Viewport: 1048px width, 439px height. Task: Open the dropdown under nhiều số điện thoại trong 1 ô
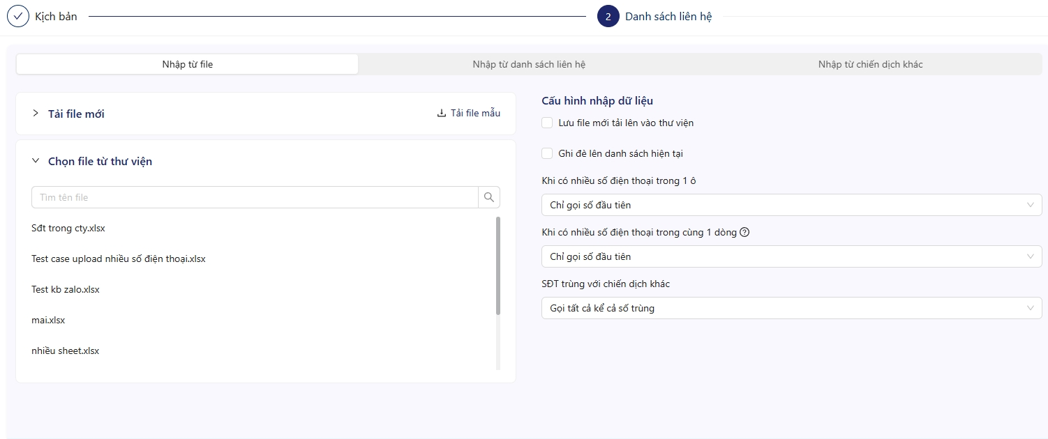click(792, 205)
